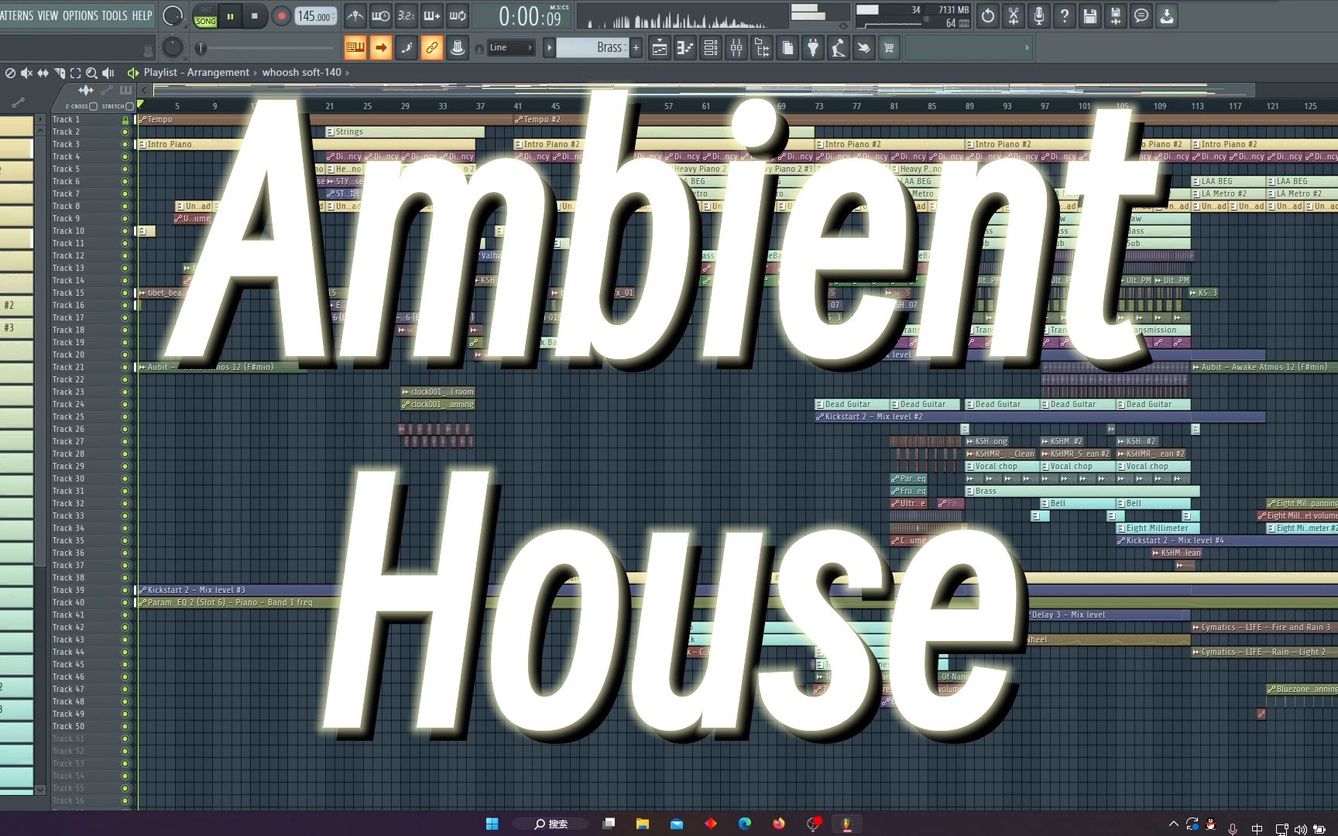Save the project using the floppy disk icon

coord(1089,15)
